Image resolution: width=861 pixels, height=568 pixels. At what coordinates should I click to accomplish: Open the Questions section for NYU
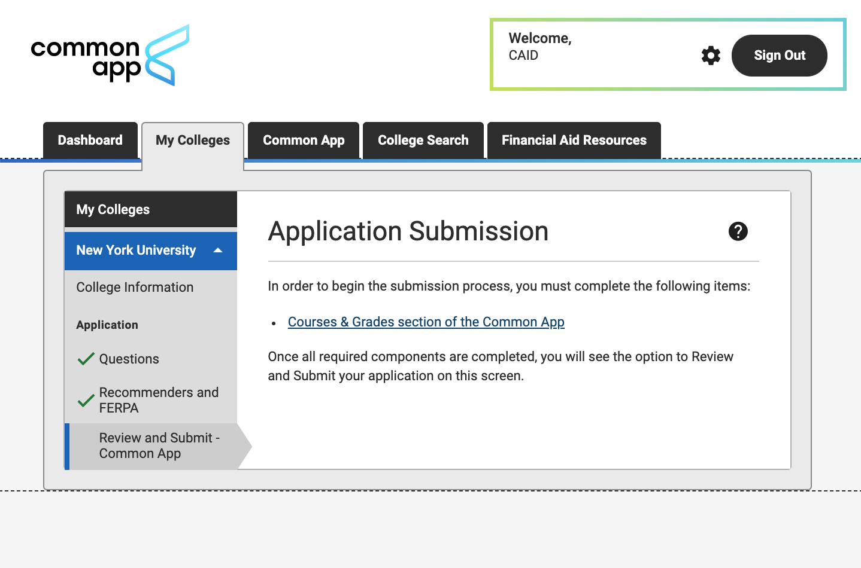click(129, 359)
